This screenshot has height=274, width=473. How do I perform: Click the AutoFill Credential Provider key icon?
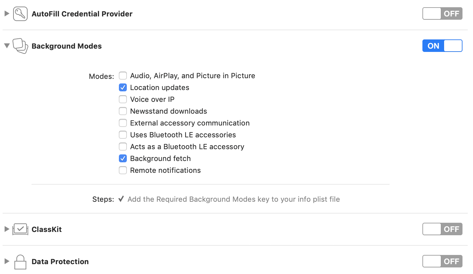click(x=20, y=14)
